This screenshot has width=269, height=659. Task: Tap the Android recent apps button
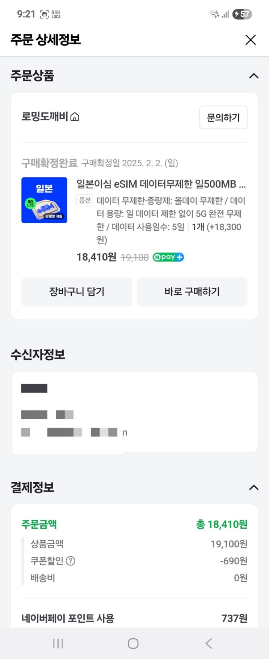tap(58, 643)
